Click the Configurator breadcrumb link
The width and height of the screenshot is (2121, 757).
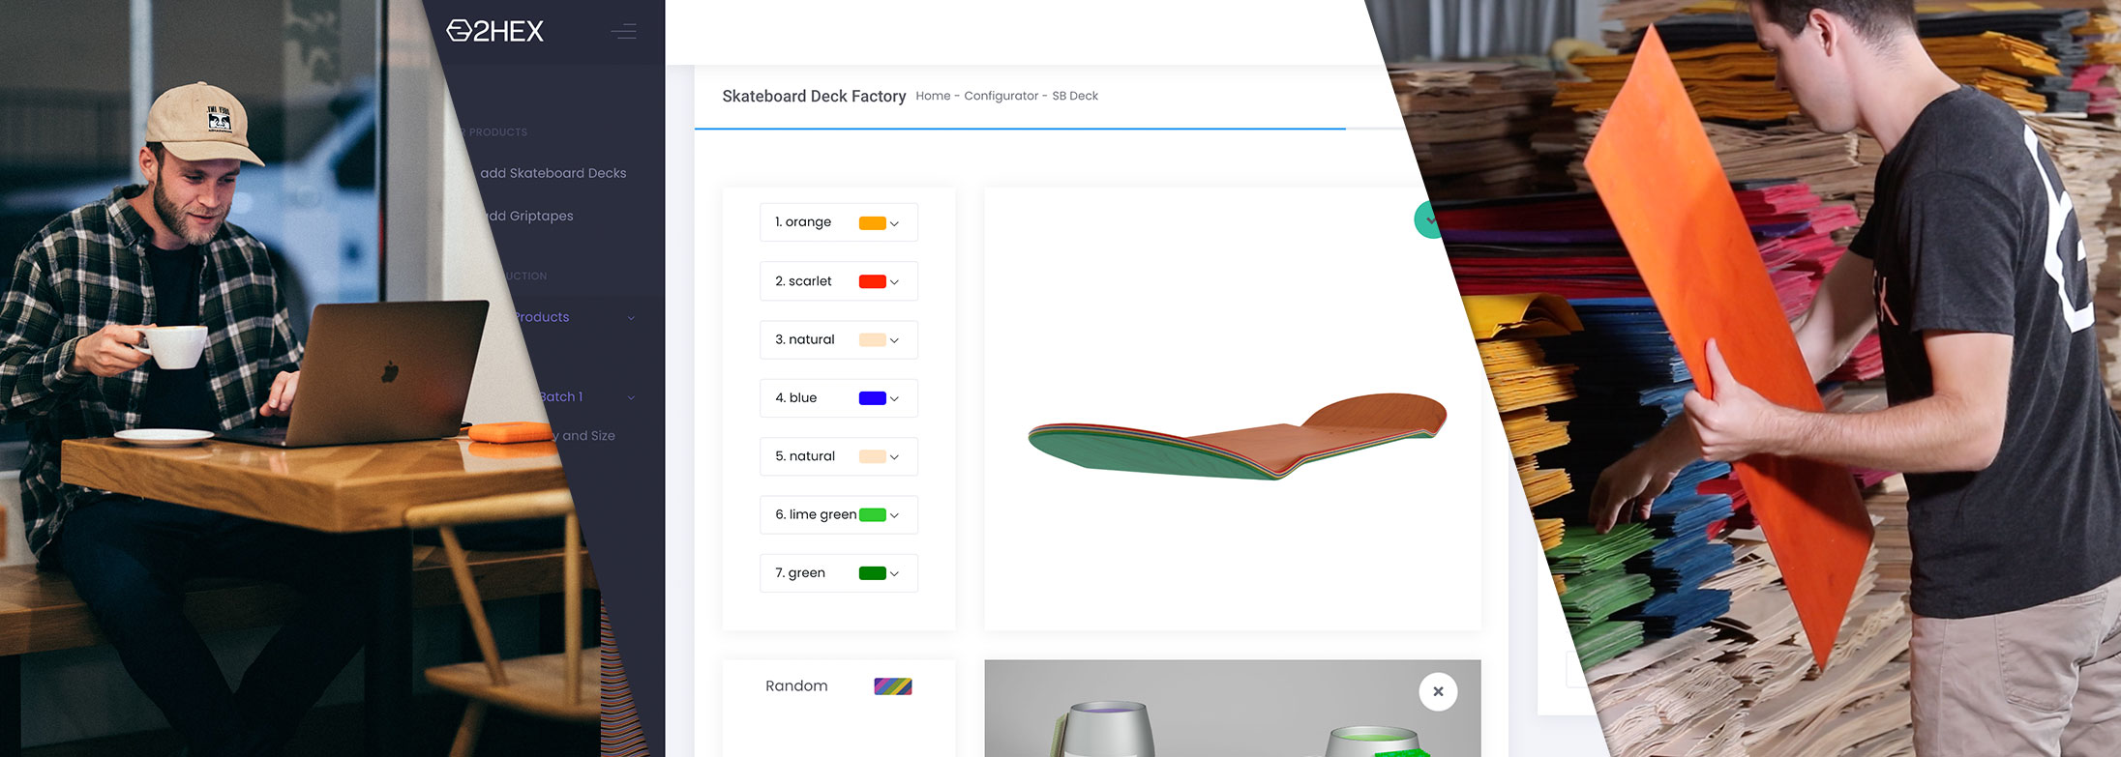pos(1001,96)
